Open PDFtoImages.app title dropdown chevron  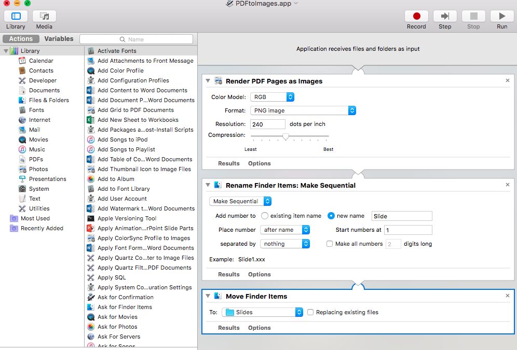tap(296, 3)
